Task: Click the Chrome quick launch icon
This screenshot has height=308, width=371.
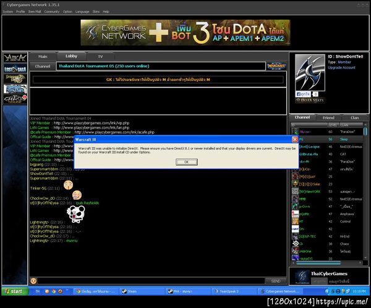Action: (54, 291)
